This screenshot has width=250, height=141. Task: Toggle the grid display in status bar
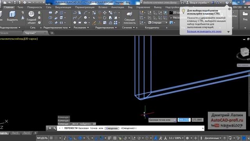pyautogui.click(x=51, y=138)
